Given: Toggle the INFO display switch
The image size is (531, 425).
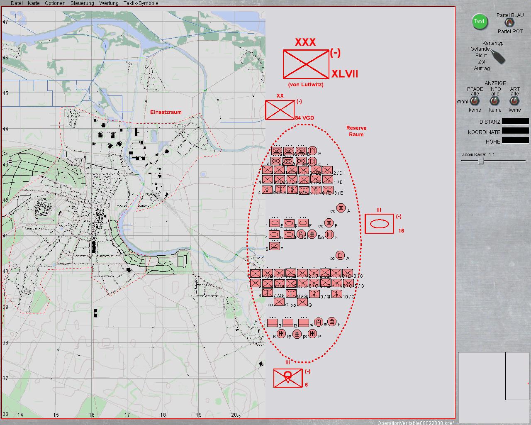Looking at the screenshot, I should point(495,101).
